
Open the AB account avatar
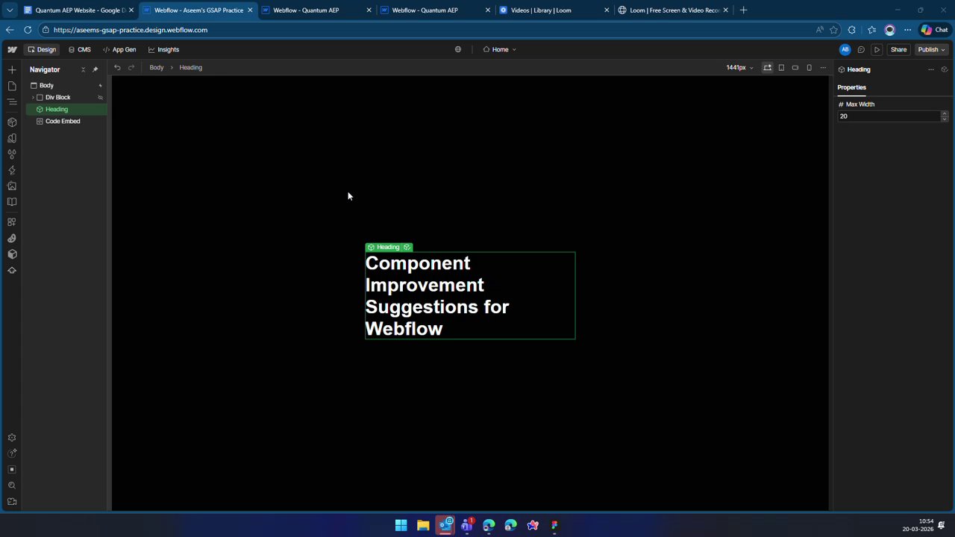coord(845,49)
